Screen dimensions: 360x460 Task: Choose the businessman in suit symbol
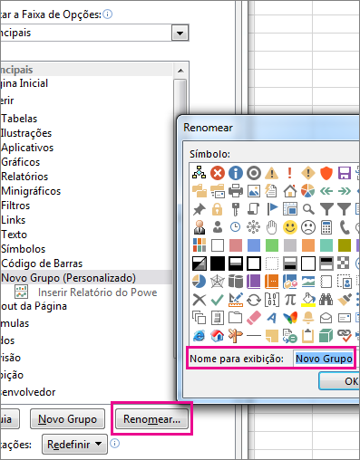pyautogui.click(x=199, y=227)
